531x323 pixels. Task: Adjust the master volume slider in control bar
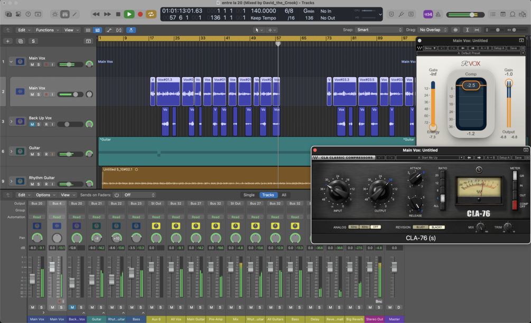click(465, 15)
